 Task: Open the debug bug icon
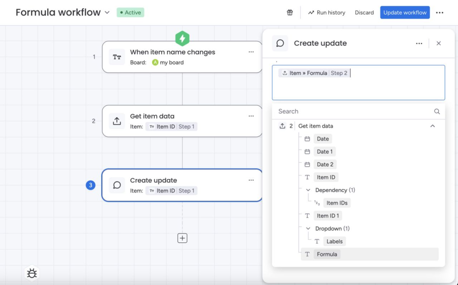point(32,273)
